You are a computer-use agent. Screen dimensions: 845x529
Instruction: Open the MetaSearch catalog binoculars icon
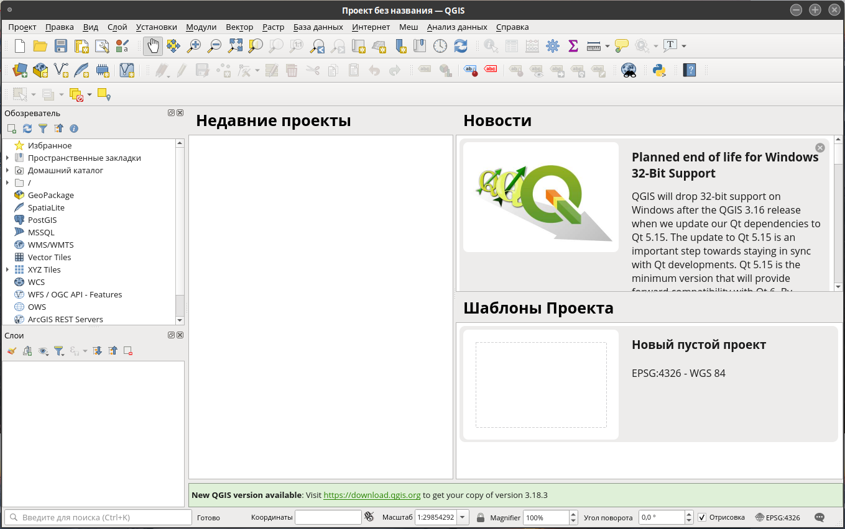pos(629,70)
